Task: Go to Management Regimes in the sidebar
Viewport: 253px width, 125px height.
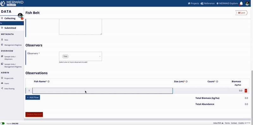Action: 13,45
